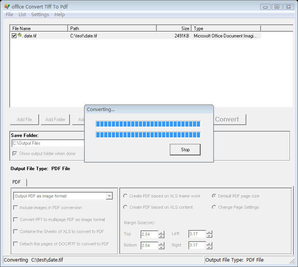Sort list by File Name column header
298x267 pixels.
(x=39, y=29)
